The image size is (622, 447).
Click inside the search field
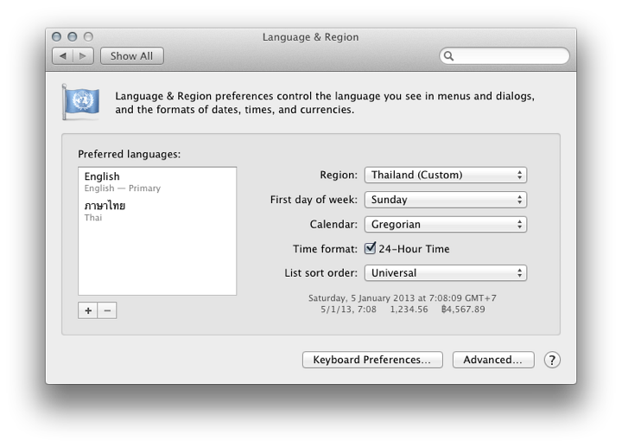[505, 56]
